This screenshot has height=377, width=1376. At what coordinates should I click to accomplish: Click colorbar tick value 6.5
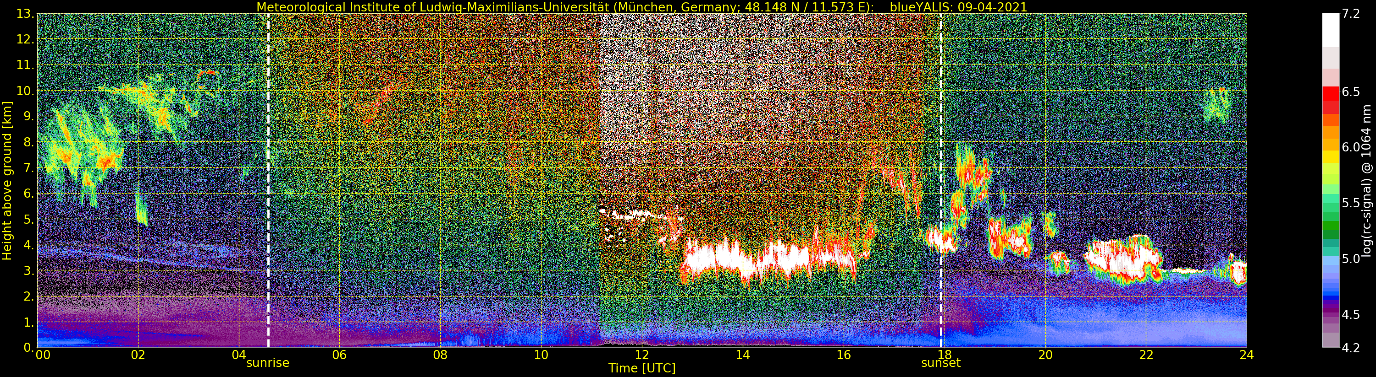1351,92
